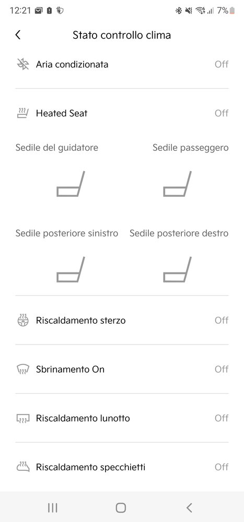244x522 pixels.
Task: Tap the Android home button
Action: click(121, 508)
